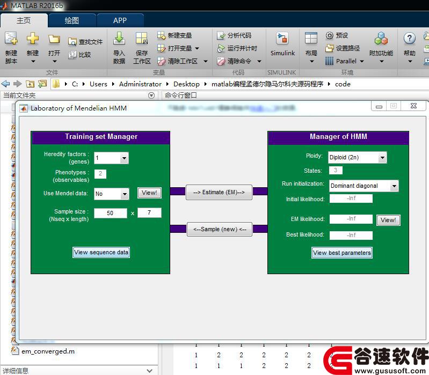Click the States field showing 3
The width and height of the screenshot is (429, 375).
(336, 170)
